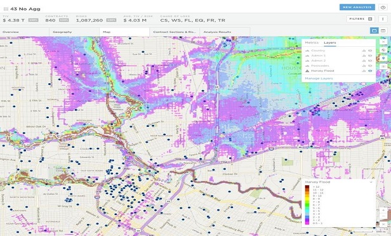
Task: Toggle visibility of the Postcodes layer
Action: tap(370, 66)
